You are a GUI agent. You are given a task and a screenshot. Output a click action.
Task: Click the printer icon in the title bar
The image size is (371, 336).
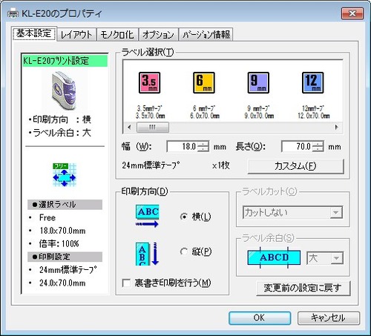[13, 13]
